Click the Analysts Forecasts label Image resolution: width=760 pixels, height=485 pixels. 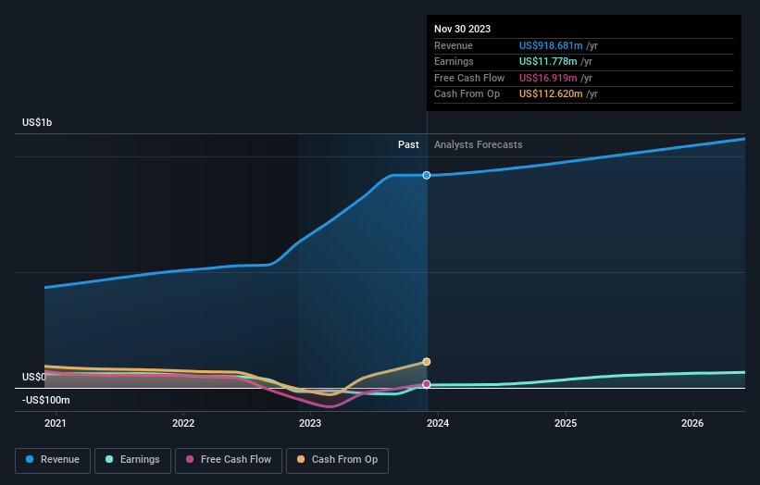click(x=479, y=145)
